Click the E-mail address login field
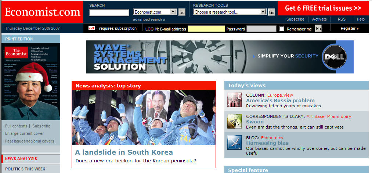The width and height of the screenshot is (372, 173). coord(206,29)
